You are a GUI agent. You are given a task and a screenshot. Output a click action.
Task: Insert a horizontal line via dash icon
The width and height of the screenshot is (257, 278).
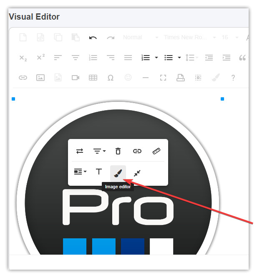tap(146, 78)
